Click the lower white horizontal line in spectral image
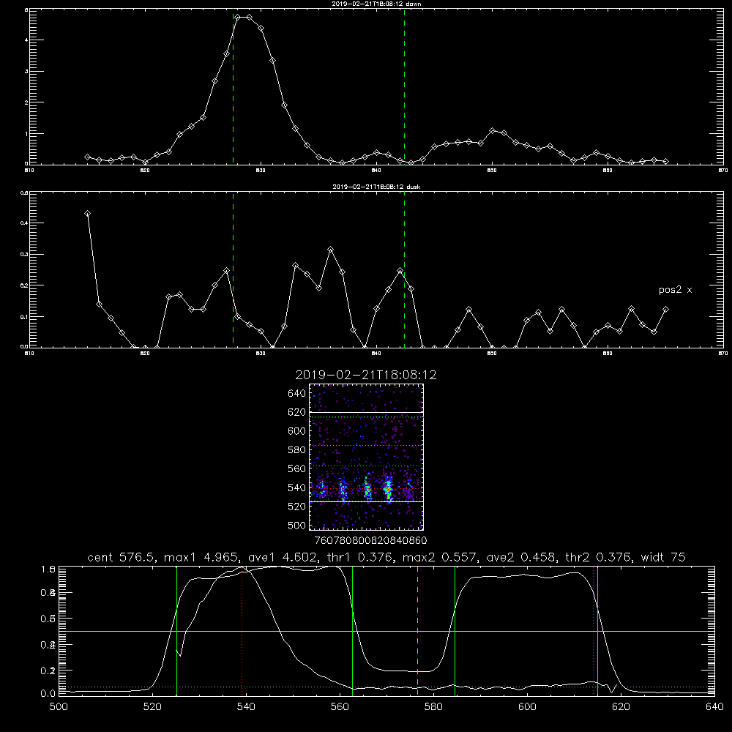Screen dimensions: 732x732 (366, 501)
